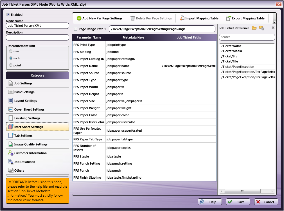Viewport: 284px width, 211px height.
Task: Click the remove job ticket reference icon
Action: click(262, 28)
